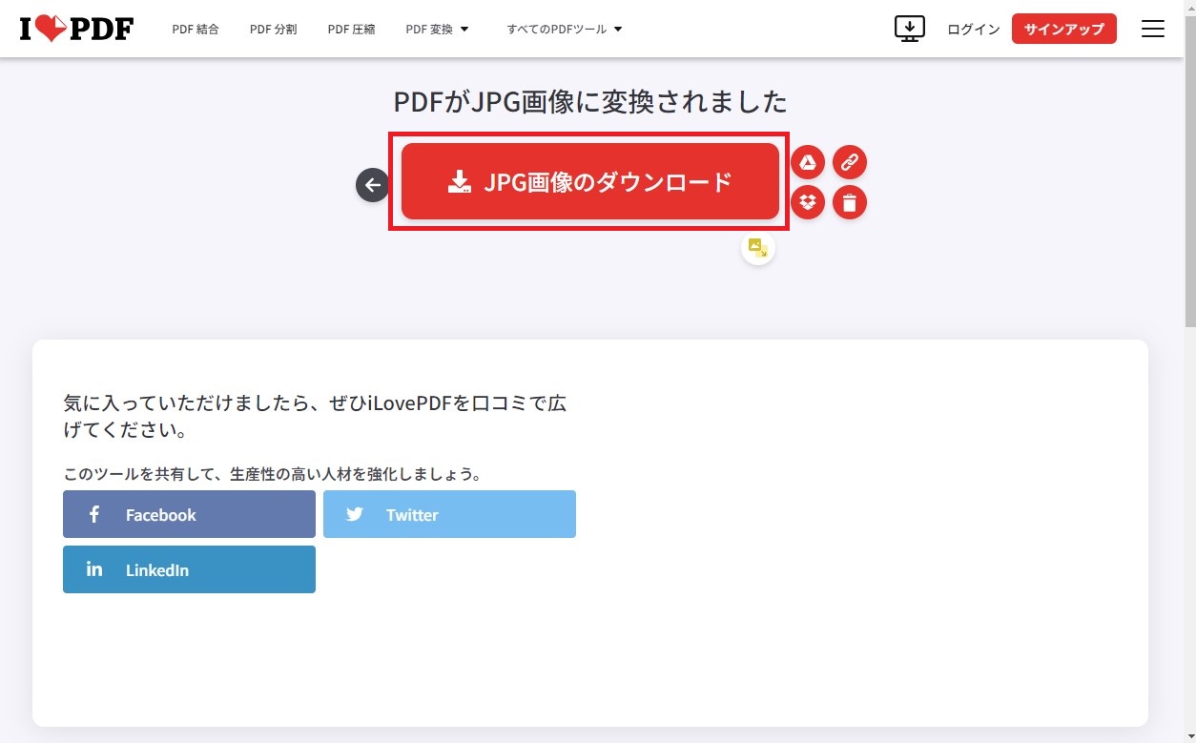This screenshot has width=1196, height=743.
Task: Expand the PDF 変換 dropdown
Action: coord(438,29)
